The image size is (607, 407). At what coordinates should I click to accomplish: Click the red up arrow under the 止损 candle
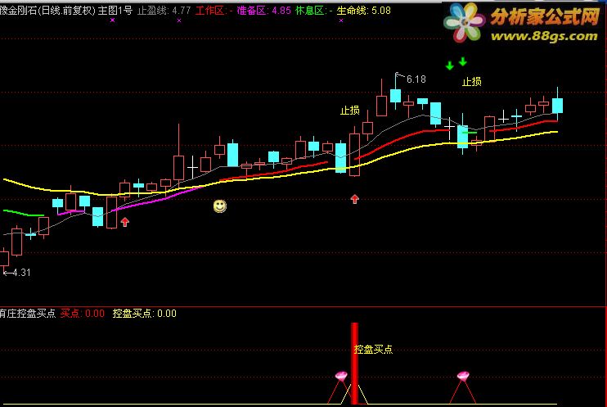point(354,199)
